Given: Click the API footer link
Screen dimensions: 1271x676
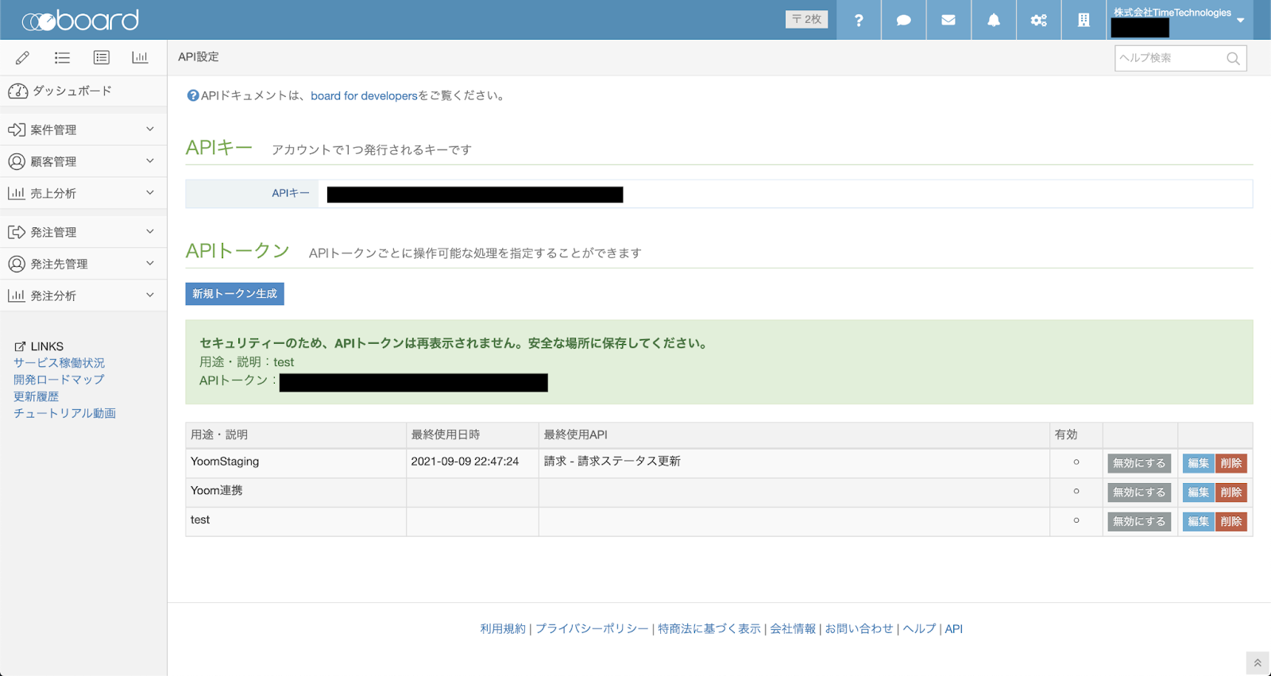Looking at the screenshot, I should click(953, 628).
